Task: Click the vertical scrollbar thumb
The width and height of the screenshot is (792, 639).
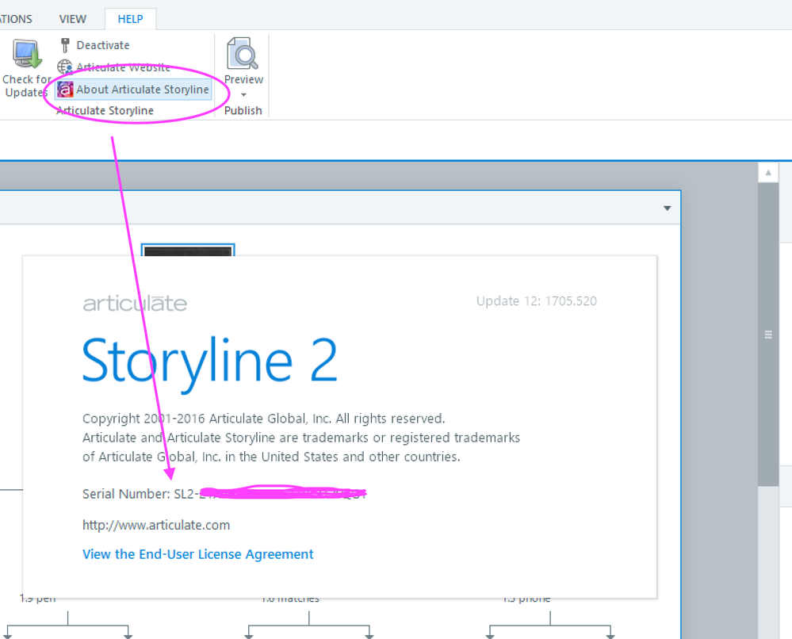Action: (768, 334)
